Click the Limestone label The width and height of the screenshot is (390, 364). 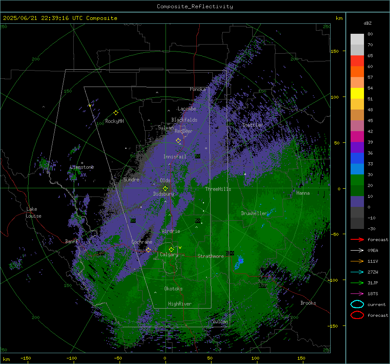(x=82, y=167)
